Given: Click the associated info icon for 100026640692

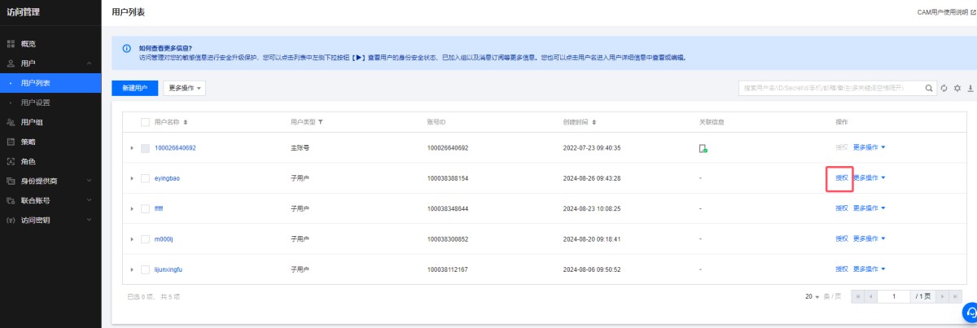Looking at the screenshot, I should click(703, 148).
